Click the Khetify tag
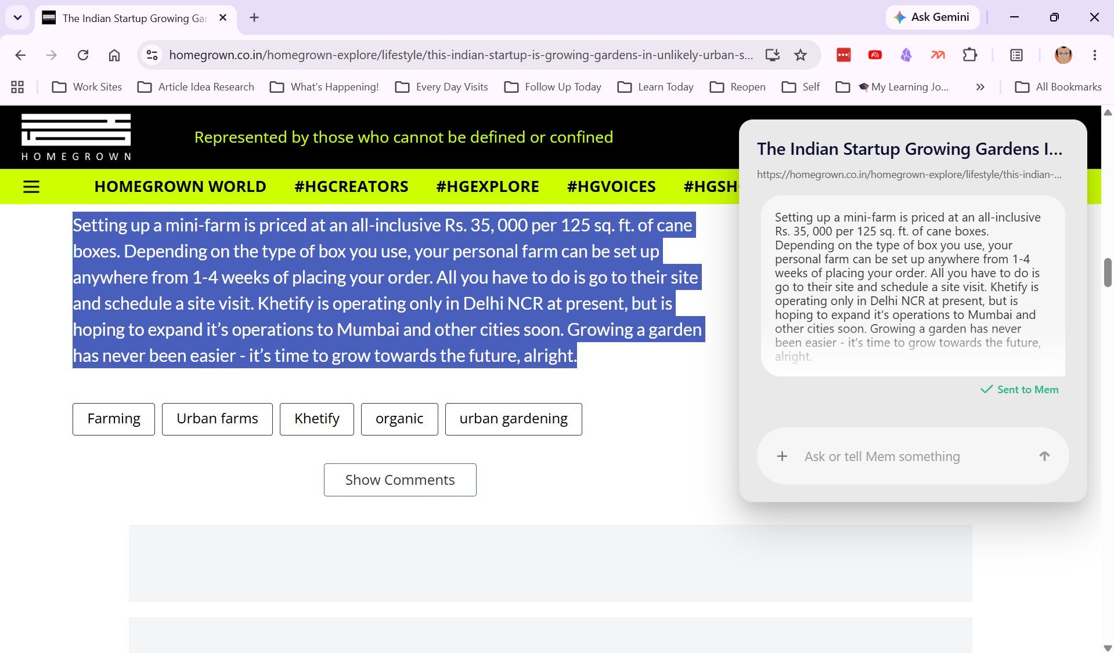 click(317, 419)
